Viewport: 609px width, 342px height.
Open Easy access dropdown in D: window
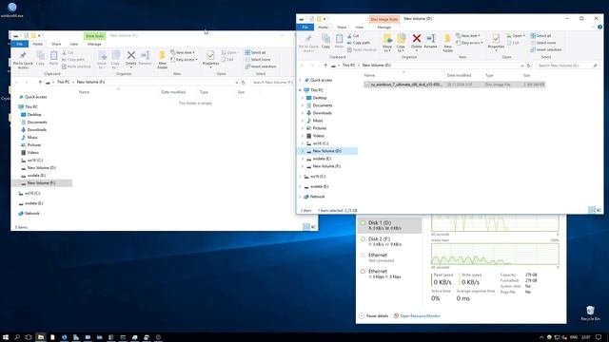(x=469, y=43)
